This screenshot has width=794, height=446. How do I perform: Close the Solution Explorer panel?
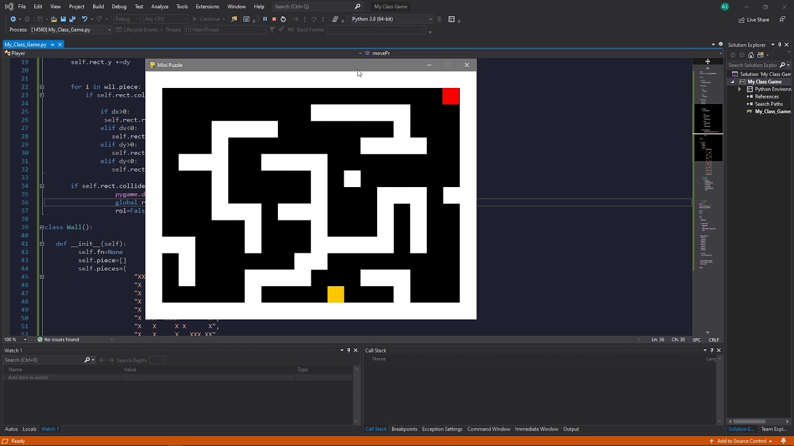click(787, 45)
